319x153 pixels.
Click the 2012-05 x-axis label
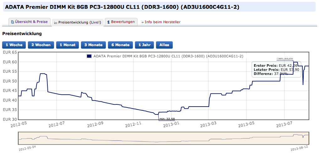coord(19,124)
